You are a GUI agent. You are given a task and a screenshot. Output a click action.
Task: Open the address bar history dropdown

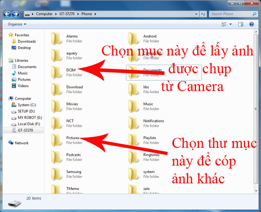tap(196, 14)
